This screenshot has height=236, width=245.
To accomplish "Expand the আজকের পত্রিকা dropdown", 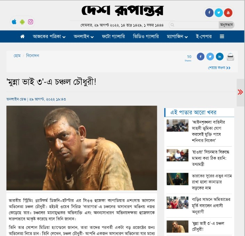I will point(49,36).
